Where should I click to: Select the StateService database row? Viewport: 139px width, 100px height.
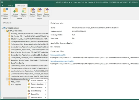point(29,66)
